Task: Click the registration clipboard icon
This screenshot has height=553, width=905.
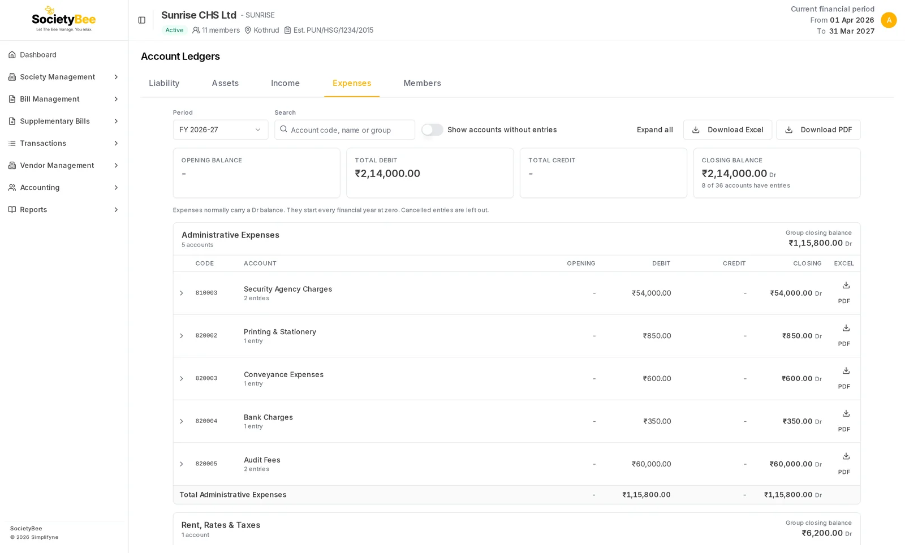Action: click(x=287, y=30)
